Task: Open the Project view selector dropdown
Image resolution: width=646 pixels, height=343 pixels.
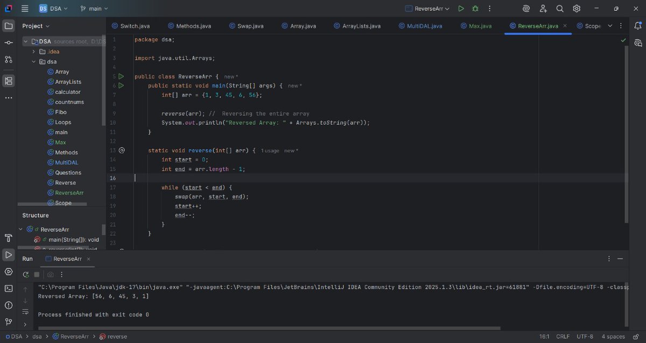Action: click(36, 26)
